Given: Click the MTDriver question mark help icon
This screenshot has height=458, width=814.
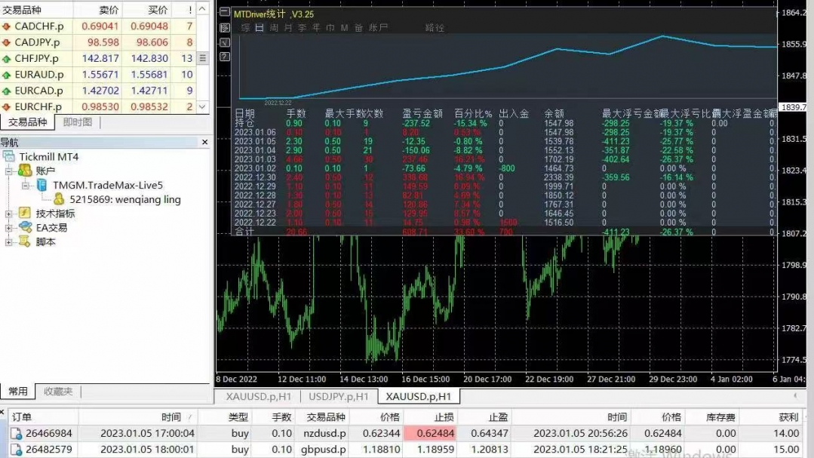Looking at the screenshot, I should coord(225,57).
